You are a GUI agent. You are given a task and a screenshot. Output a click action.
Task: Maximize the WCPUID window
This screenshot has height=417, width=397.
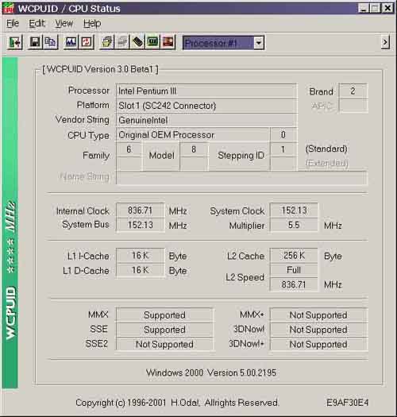coord(376,8)
